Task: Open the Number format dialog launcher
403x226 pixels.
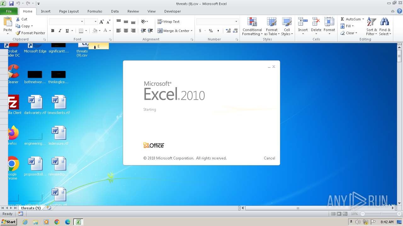Action: coord(237,40)
